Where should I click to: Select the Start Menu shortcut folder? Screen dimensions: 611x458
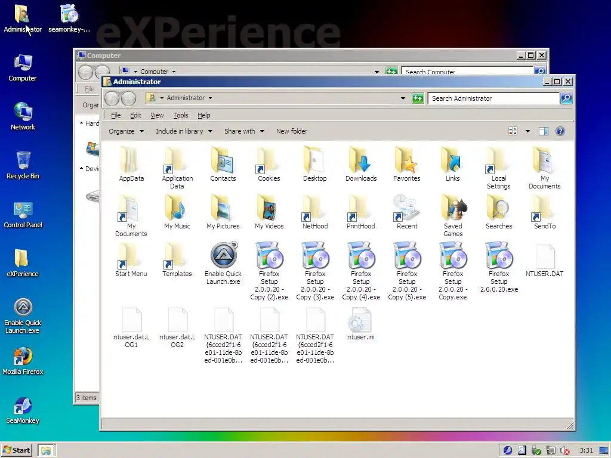tap(131, 260)
